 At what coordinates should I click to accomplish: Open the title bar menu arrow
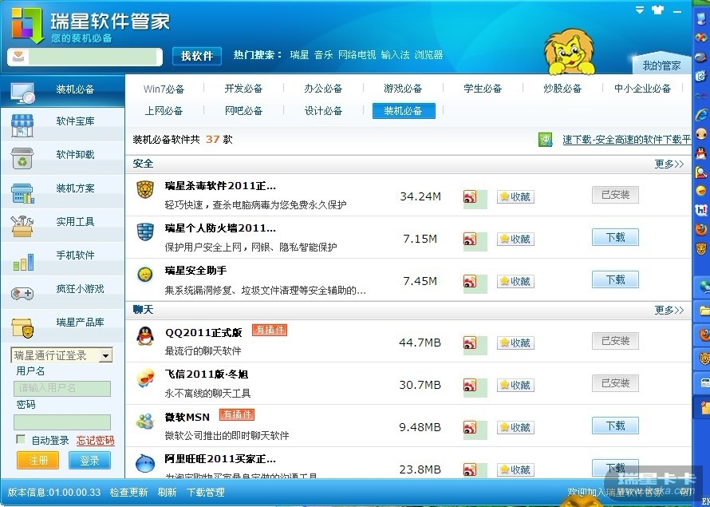[640, 10]
